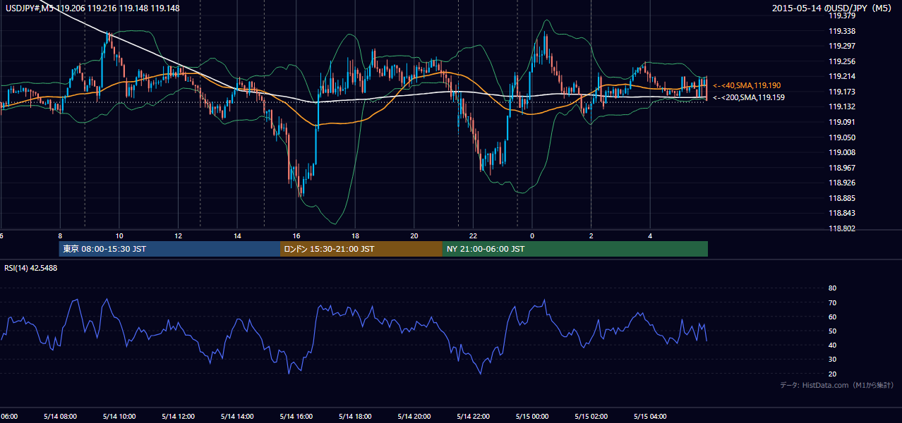The image size is (902, 423).
Task: Click RSI axis level 60
Action: click(x=832, y=317)
